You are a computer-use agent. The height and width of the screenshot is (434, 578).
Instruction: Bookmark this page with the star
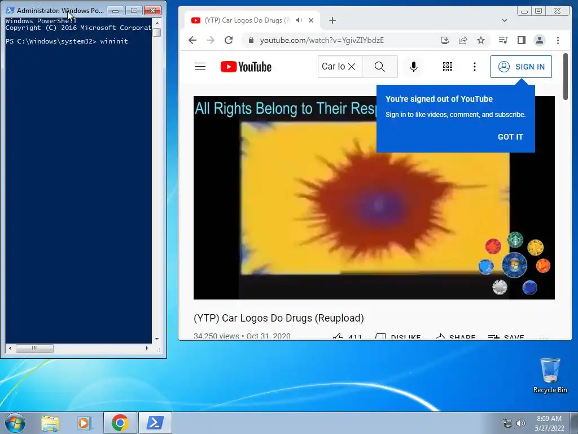[481, 40]
